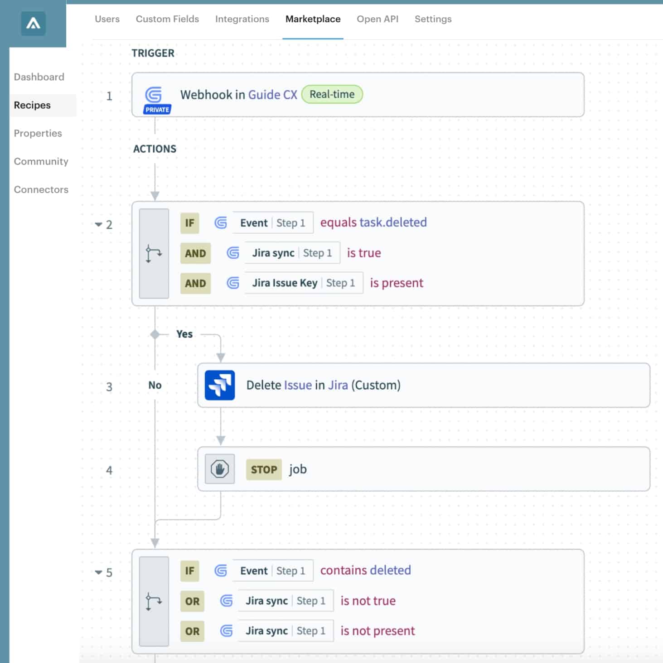Click the conditional branch icon in step 5
Image resolution: width=663 pixels, height=663 pixels.
pos(154,601)
